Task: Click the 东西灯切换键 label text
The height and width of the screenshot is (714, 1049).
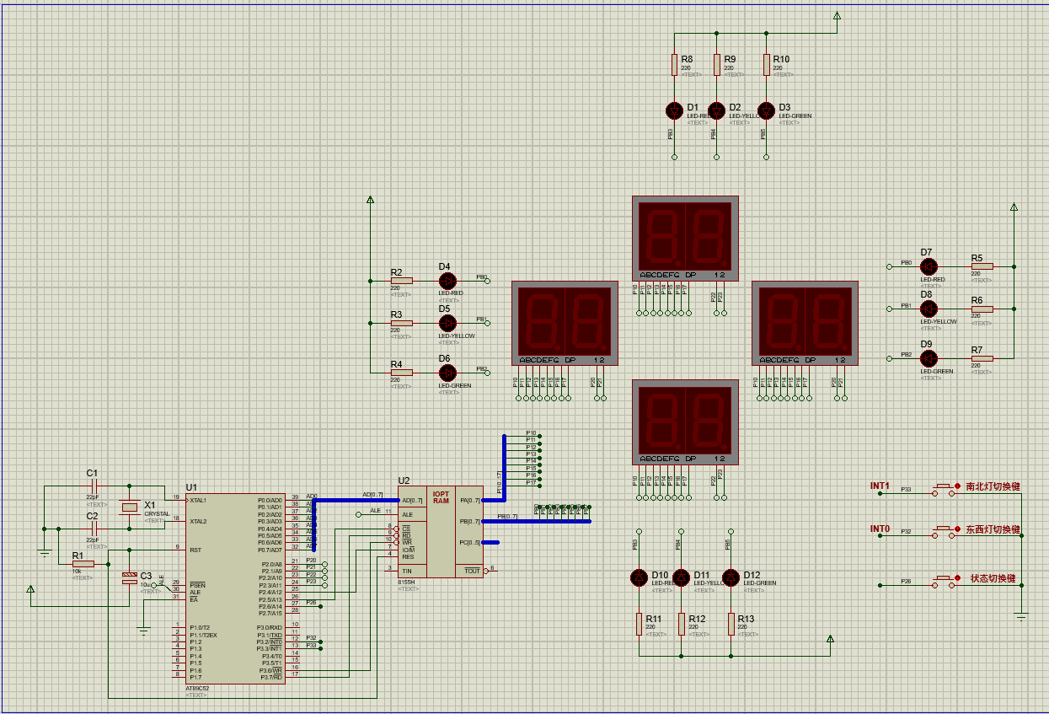Action: pos(993,529)
